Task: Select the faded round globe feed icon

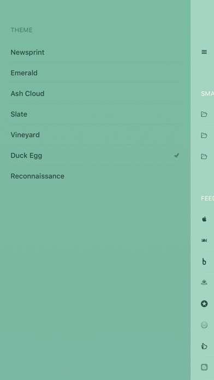Action: 204,325
